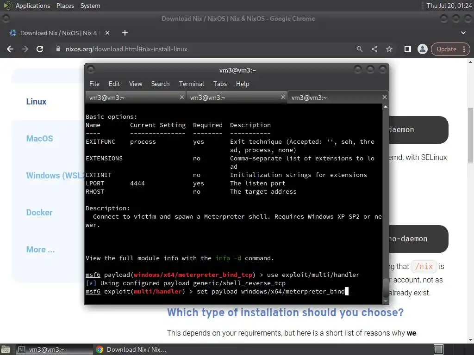Screen dimensions: 474x355
Task: Click the terminal scrollbar thumb
Action: [386, 288]
